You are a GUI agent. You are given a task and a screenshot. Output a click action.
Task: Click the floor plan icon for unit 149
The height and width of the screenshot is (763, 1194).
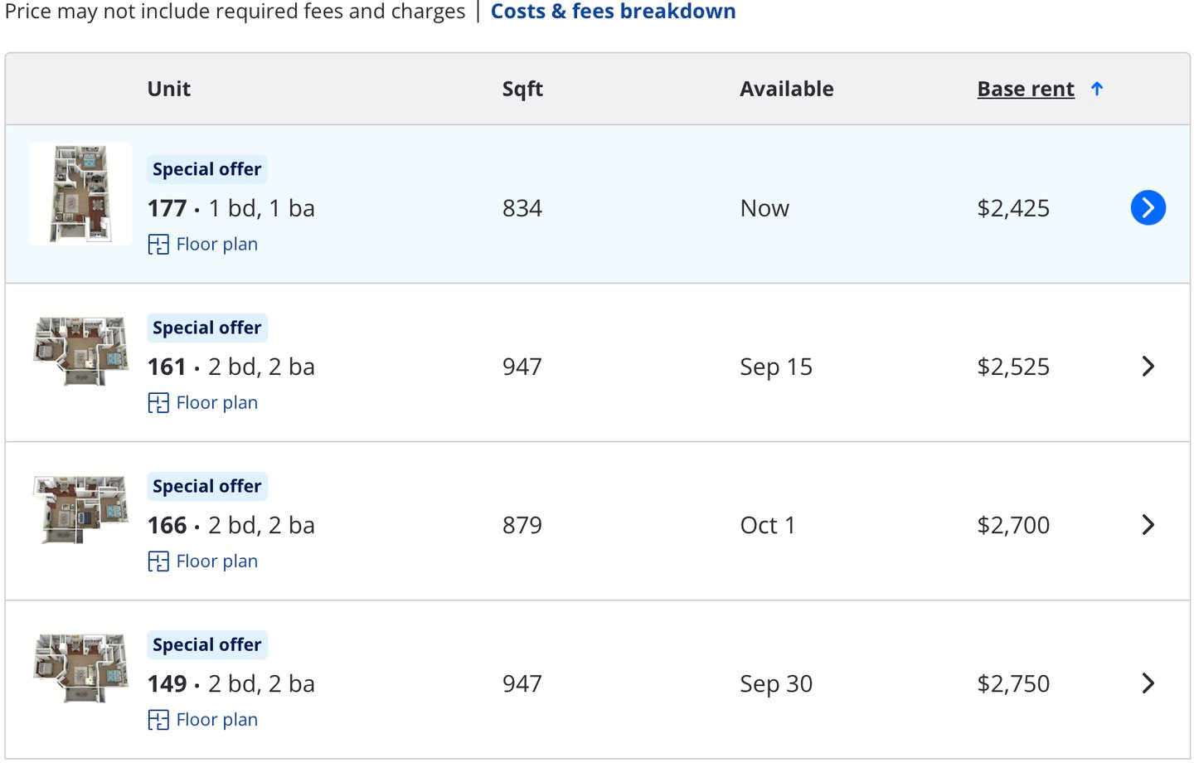(x=158, y=720)
